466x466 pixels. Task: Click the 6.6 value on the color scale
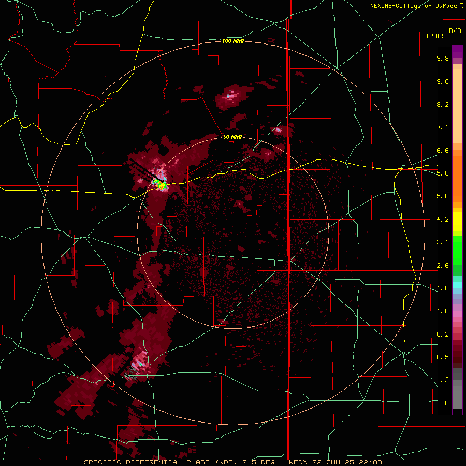click(x=443, y=150)
